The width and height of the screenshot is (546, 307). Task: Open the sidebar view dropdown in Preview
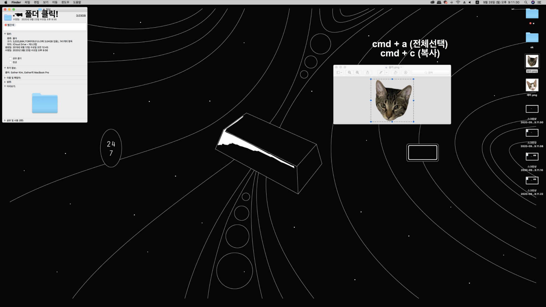(339, 73)
